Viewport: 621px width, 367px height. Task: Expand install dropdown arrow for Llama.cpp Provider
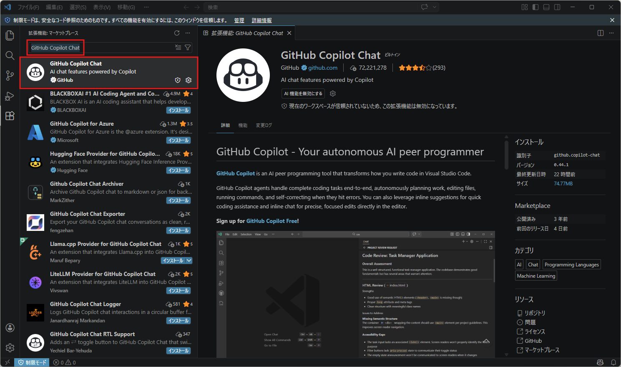point(189,261)
